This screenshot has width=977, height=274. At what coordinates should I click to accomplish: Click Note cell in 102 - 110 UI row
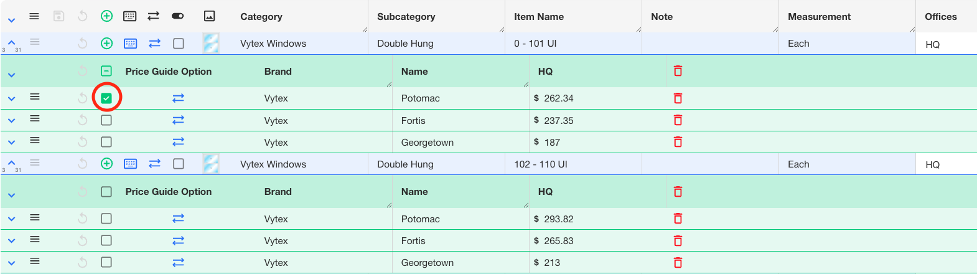(709, 164)
